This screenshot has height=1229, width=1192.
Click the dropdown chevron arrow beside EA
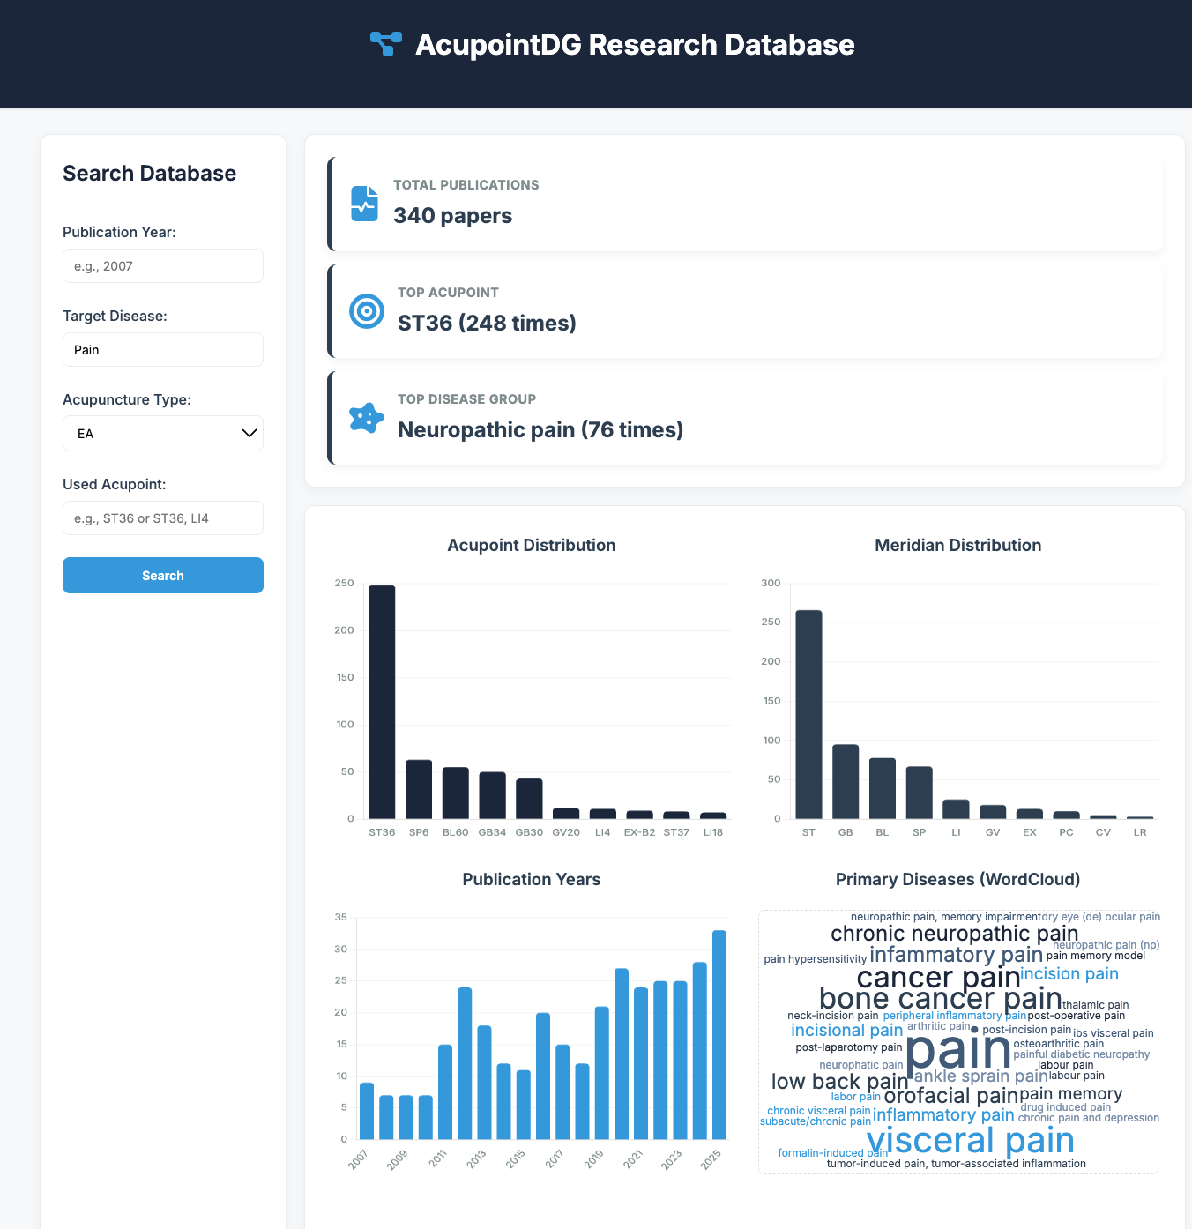pyautogui.click(x=250, y=434)
